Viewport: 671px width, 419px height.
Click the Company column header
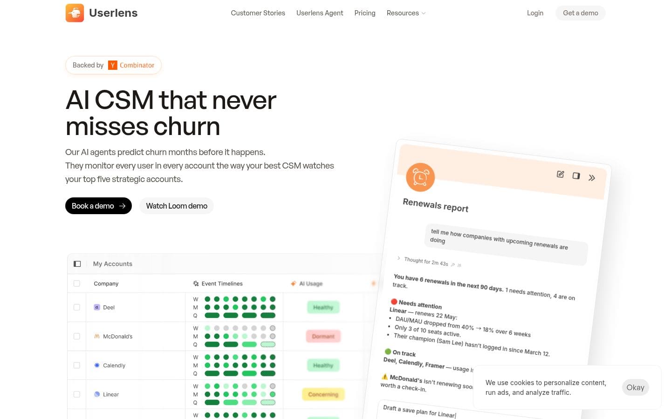[x=106, y=284]
